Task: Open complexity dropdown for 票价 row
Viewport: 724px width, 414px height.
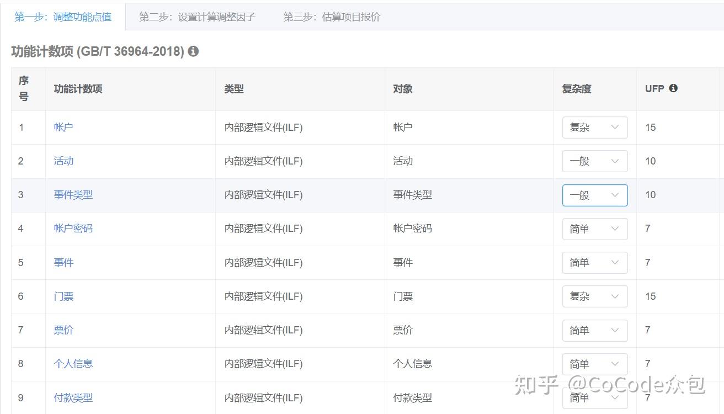Action: (594, 331)
